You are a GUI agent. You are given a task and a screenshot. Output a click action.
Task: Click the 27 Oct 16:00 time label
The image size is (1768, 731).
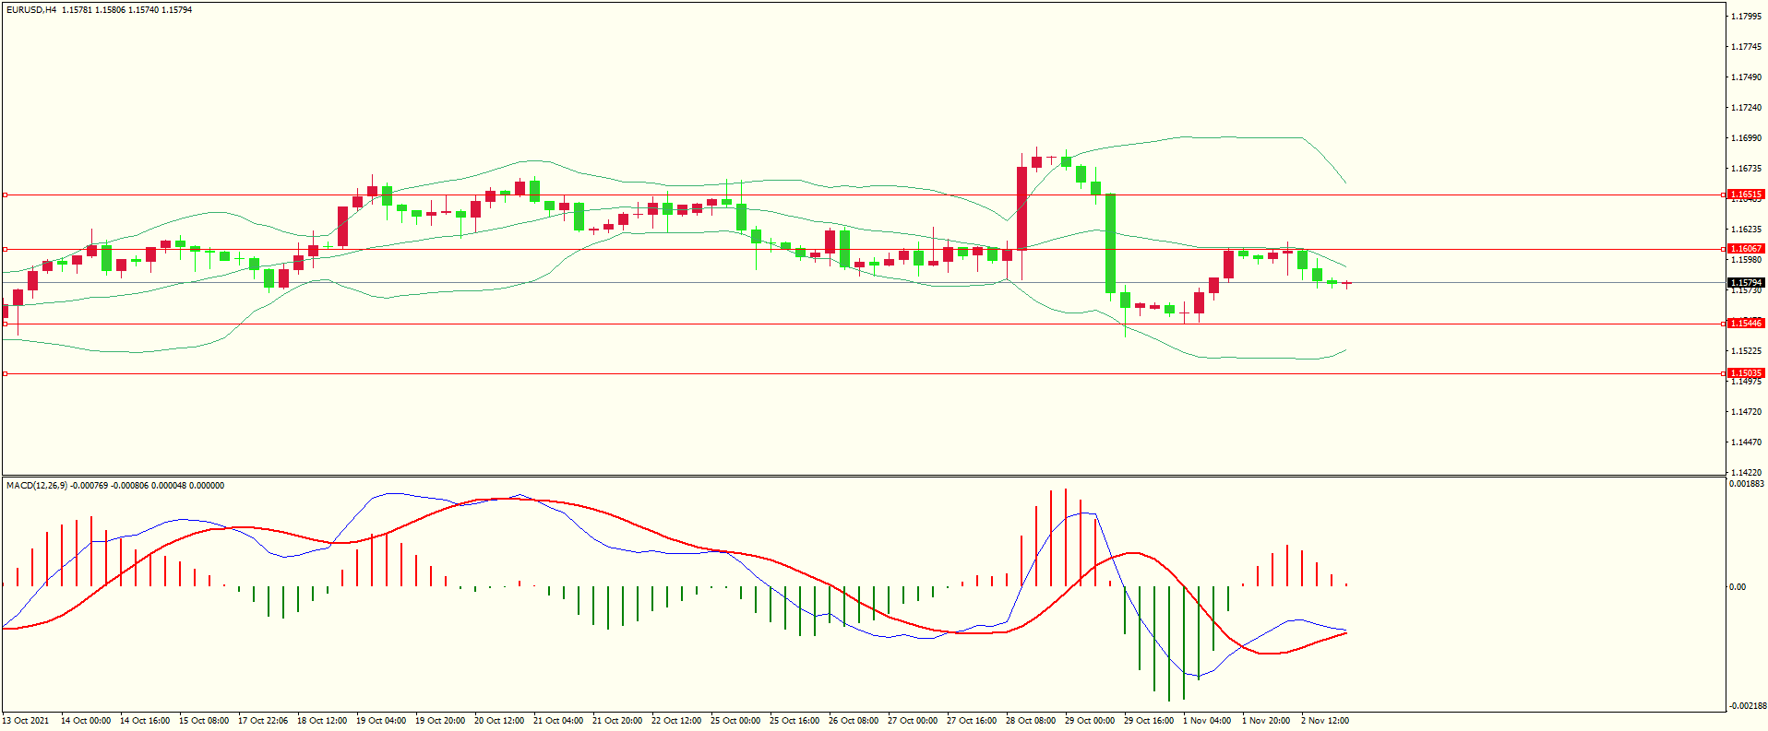tap(972, 721)
